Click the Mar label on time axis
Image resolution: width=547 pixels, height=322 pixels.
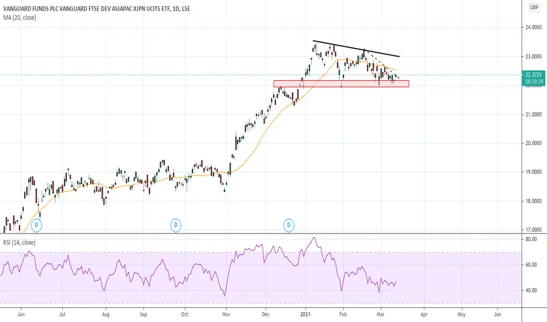pyautogui.click(x=380, y=314)
